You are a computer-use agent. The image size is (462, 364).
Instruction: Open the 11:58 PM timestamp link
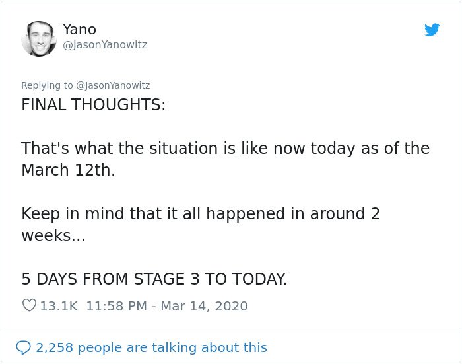[x=116, y=306]
